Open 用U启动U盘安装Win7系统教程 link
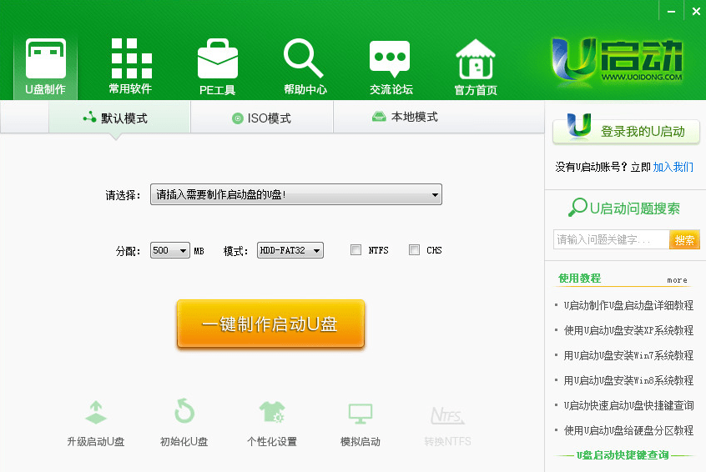Viewport: 706px width, 472px height. pyautogui.click(x=628, y=355)
